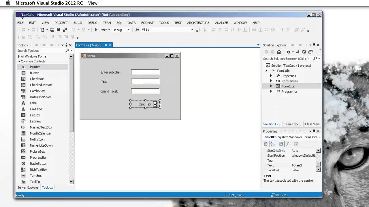Select the CheckBox control in Toolbox
Image resolution: width=369 pixels, height=207 pixels.
[42, 79]
